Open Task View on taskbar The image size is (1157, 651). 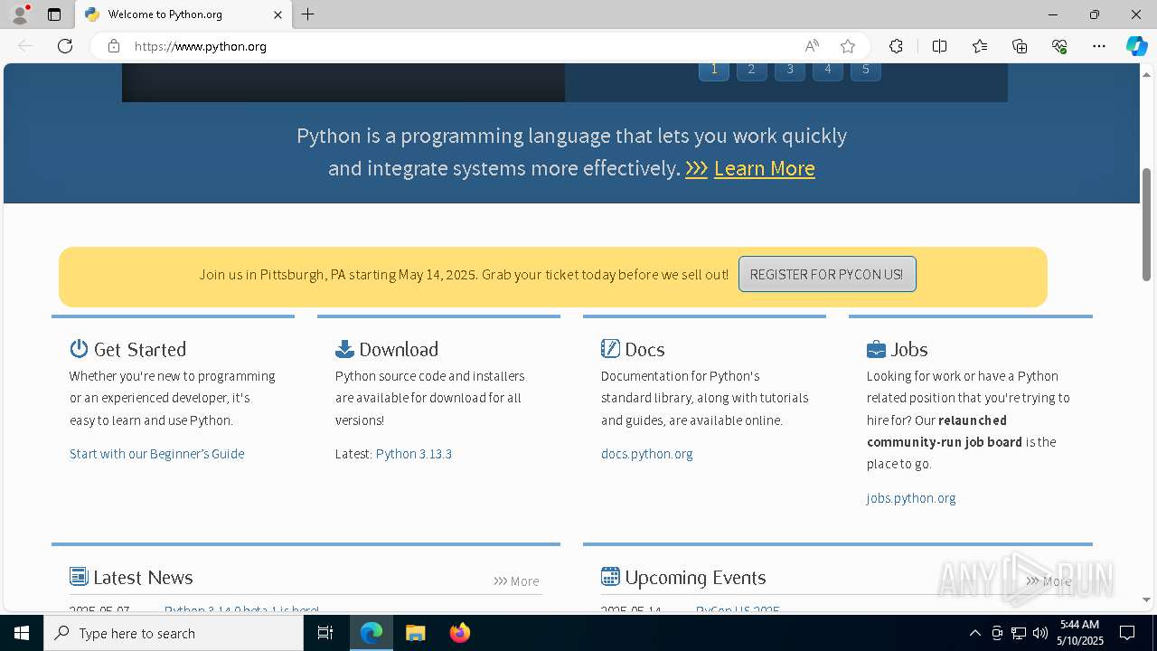tap(325, 633)
